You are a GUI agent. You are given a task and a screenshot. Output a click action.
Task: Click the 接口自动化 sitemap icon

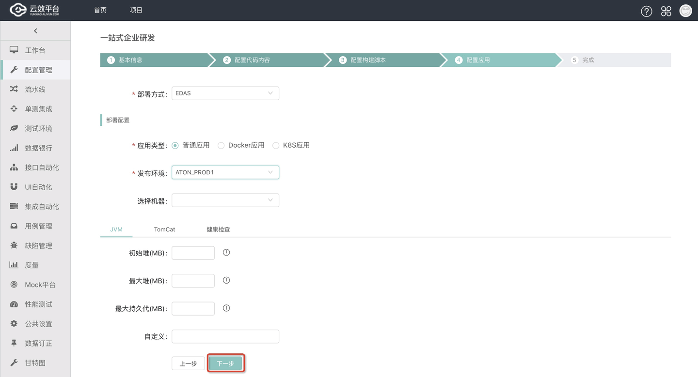pos(14,167)
